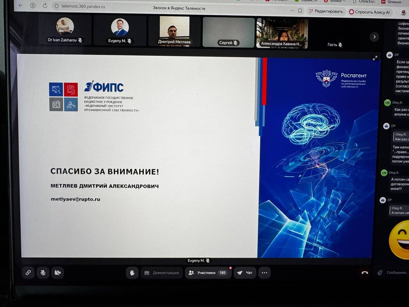Select Dr Ivan Zakharov's video tile
409x307 pixels.
65,30
